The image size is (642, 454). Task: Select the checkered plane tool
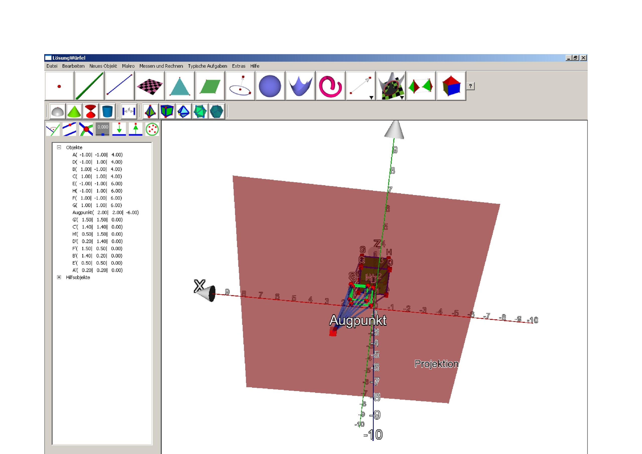coord(150,86)
